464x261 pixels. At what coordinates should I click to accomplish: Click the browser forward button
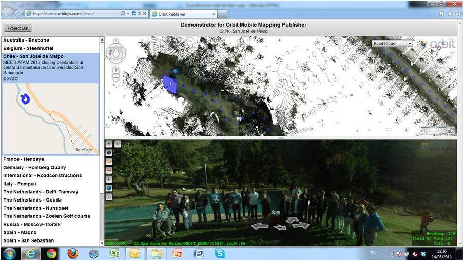(19, 13)
